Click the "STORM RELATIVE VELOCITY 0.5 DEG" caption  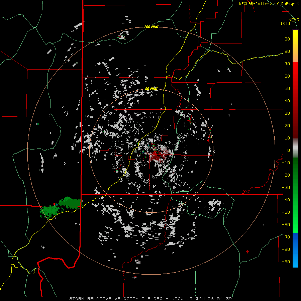click(x=116, y=299)
